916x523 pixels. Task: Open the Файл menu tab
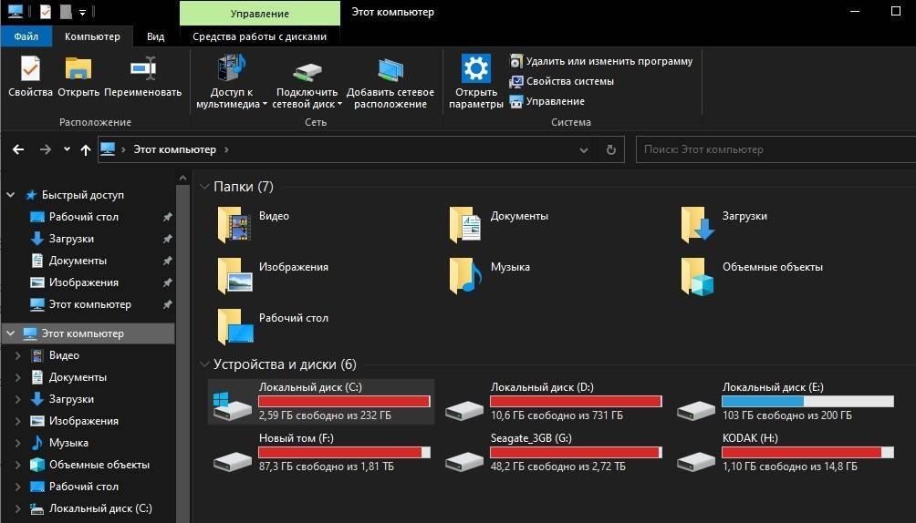tap(26, 36)
